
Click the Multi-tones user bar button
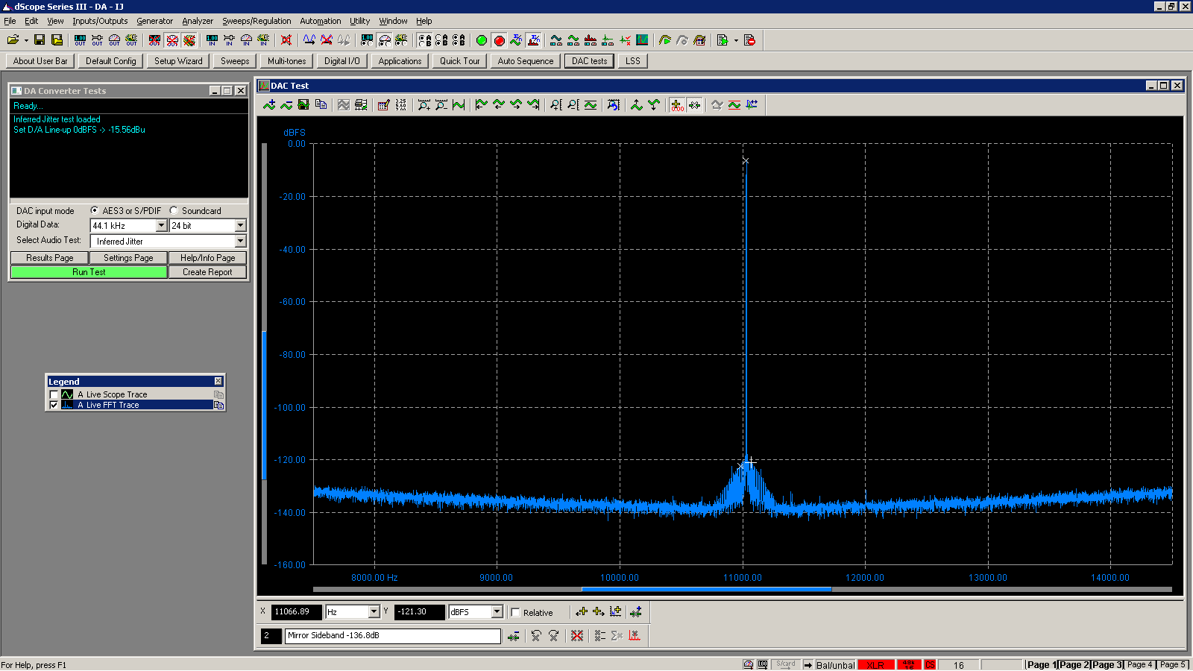coord(286,61)
